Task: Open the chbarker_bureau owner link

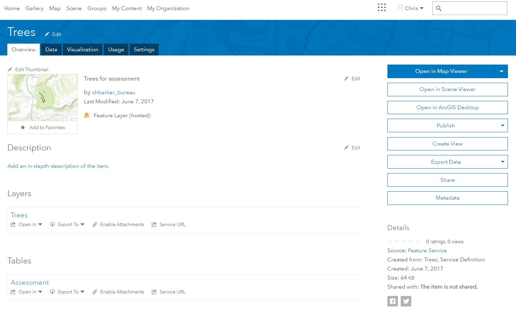Action: pyautogui.click(x=114, y=92)
